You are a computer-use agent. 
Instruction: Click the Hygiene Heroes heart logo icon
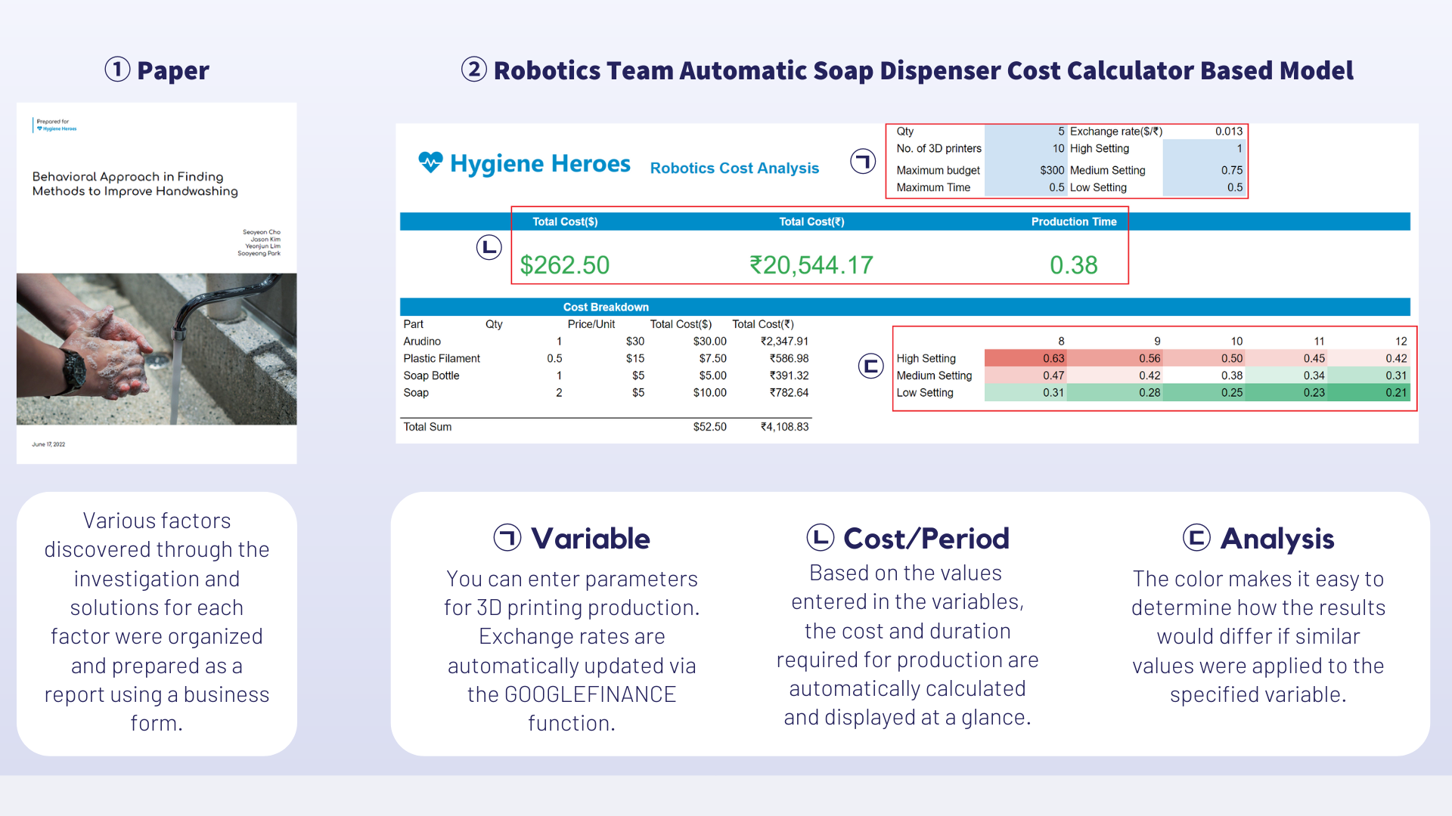click(x=430, y=162)
